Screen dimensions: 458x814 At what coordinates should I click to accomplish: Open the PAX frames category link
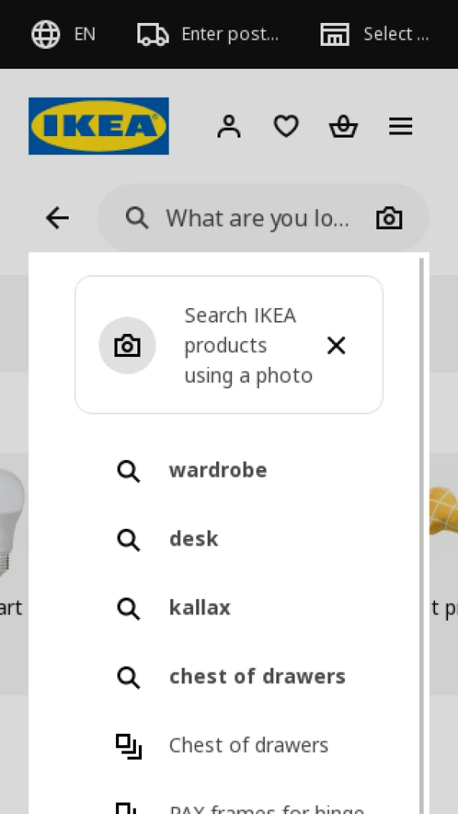(266, 809)
